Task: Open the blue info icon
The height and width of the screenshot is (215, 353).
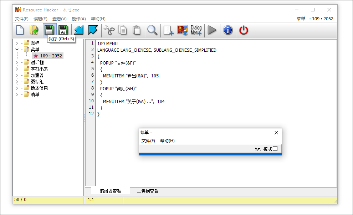Action: 228,30
